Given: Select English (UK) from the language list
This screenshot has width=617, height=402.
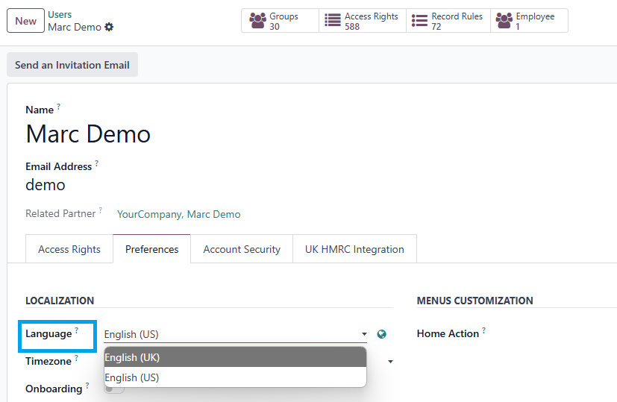Looking at the screenshot, I should 235,357.
